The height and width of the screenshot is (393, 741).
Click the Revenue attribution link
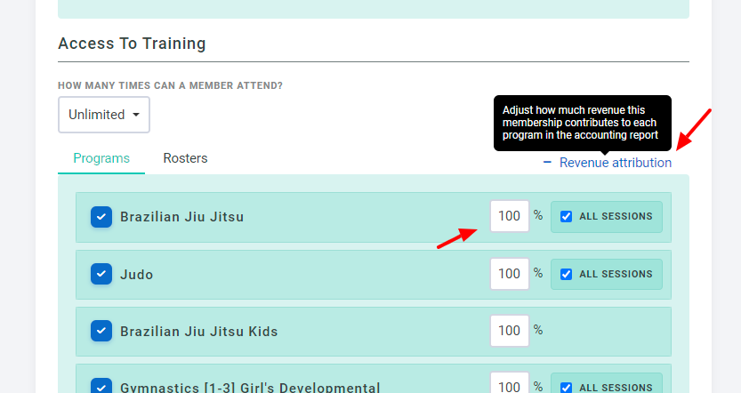[616, 163]
